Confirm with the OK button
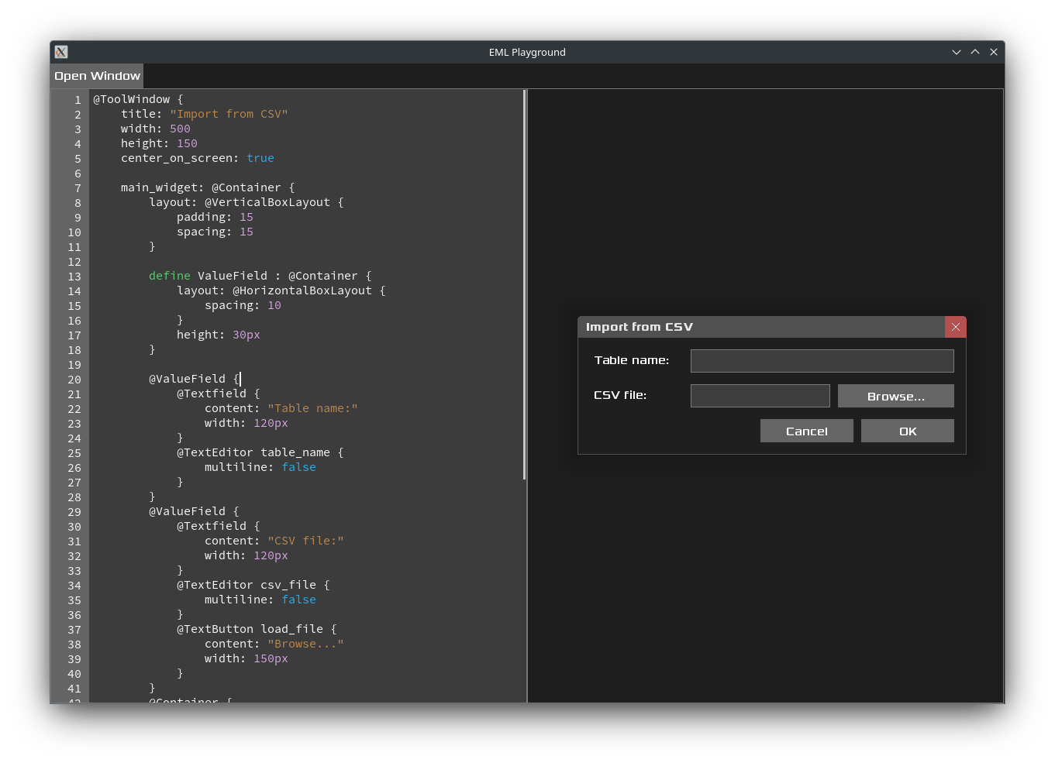 point(907,431)
